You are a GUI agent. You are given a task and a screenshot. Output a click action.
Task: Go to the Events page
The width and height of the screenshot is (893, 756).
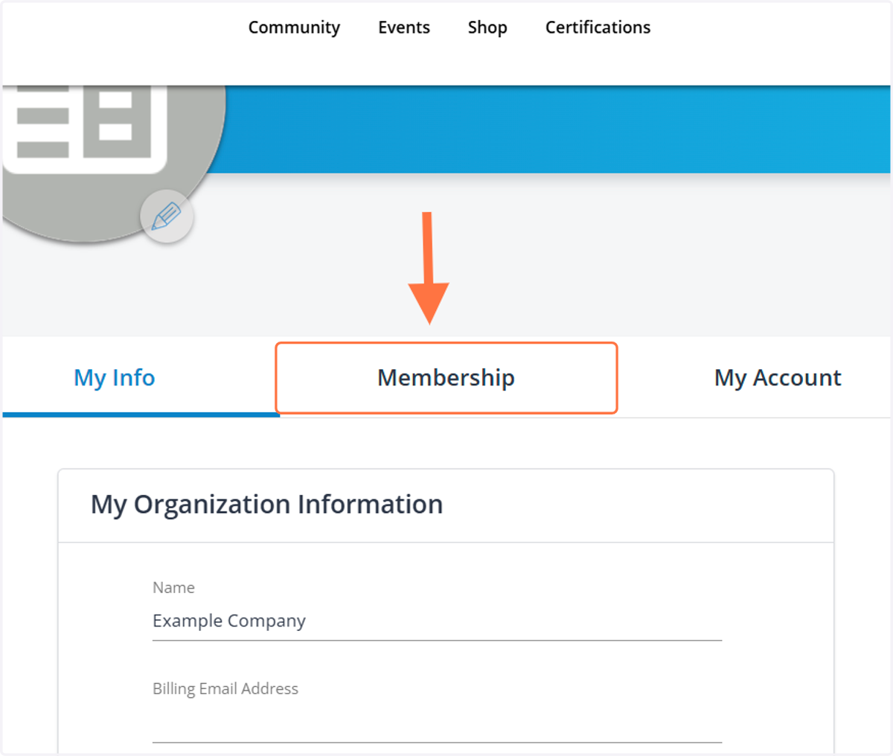point(404,28)
